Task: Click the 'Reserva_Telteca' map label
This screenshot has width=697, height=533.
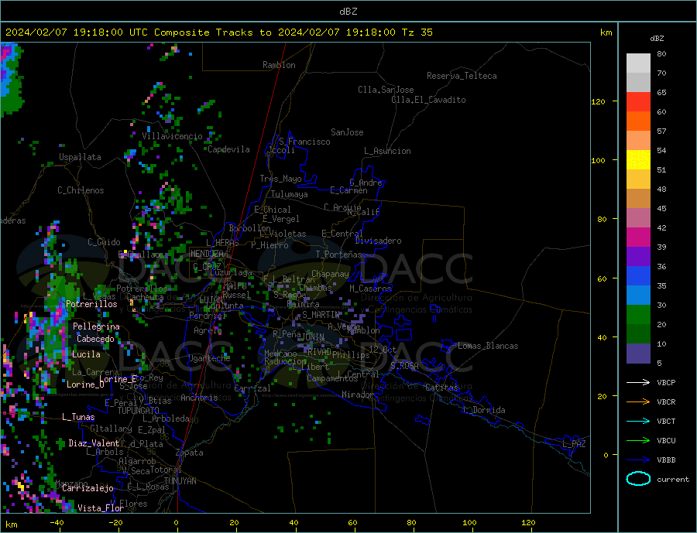Action: pyautogui.click(x=462, y=76)
